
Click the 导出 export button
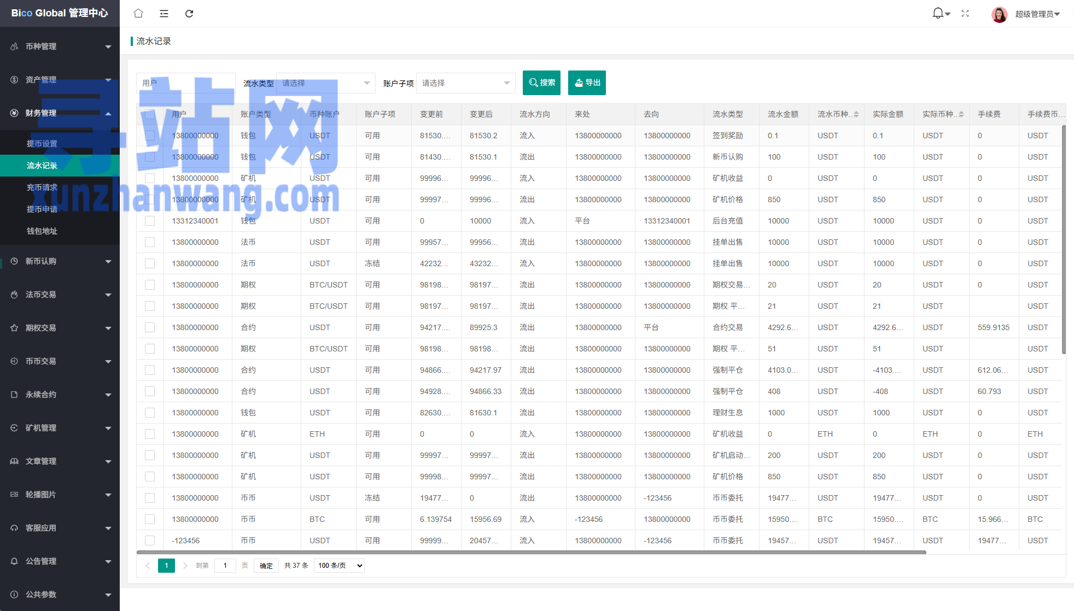click(x=587, y=83)
